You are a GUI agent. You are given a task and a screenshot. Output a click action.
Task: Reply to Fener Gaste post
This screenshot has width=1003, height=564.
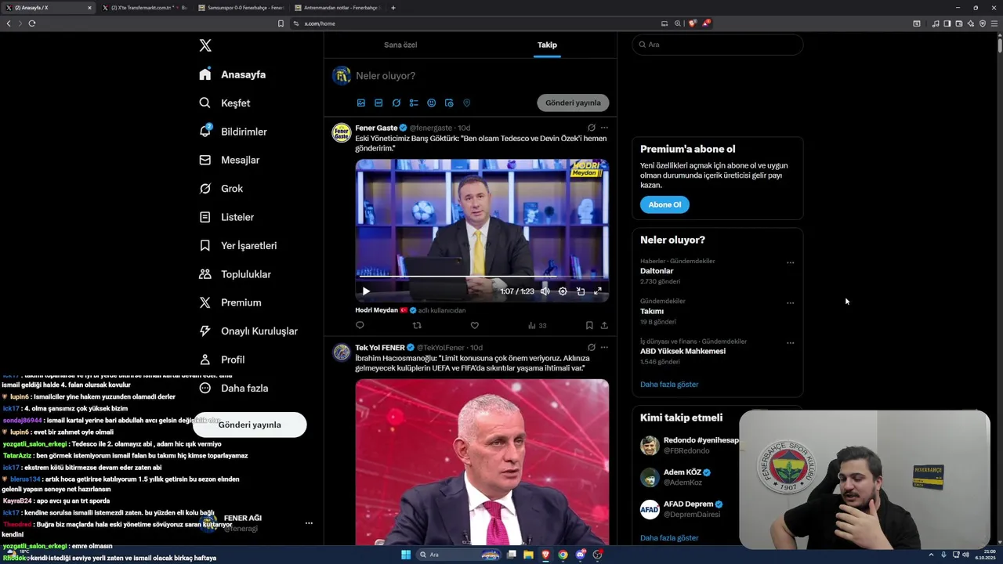click(360, 325)
